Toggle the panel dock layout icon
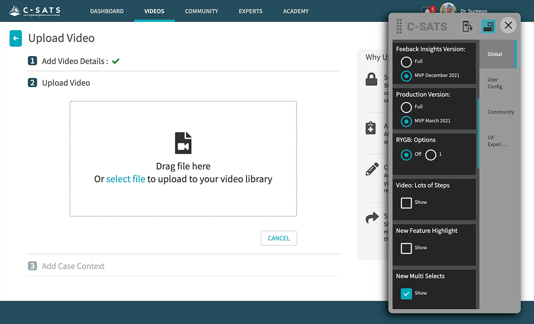Viewport: 534px width, 324px height. coord(488,26)
